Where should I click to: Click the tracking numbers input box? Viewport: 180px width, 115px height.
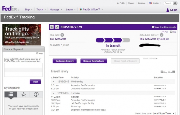coord(23,70)
